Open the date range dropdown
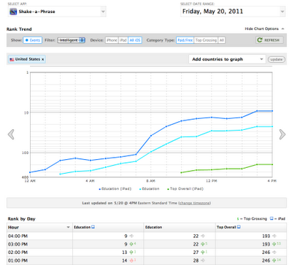Viewport: 292px width, 265px height. pos(233,12)
